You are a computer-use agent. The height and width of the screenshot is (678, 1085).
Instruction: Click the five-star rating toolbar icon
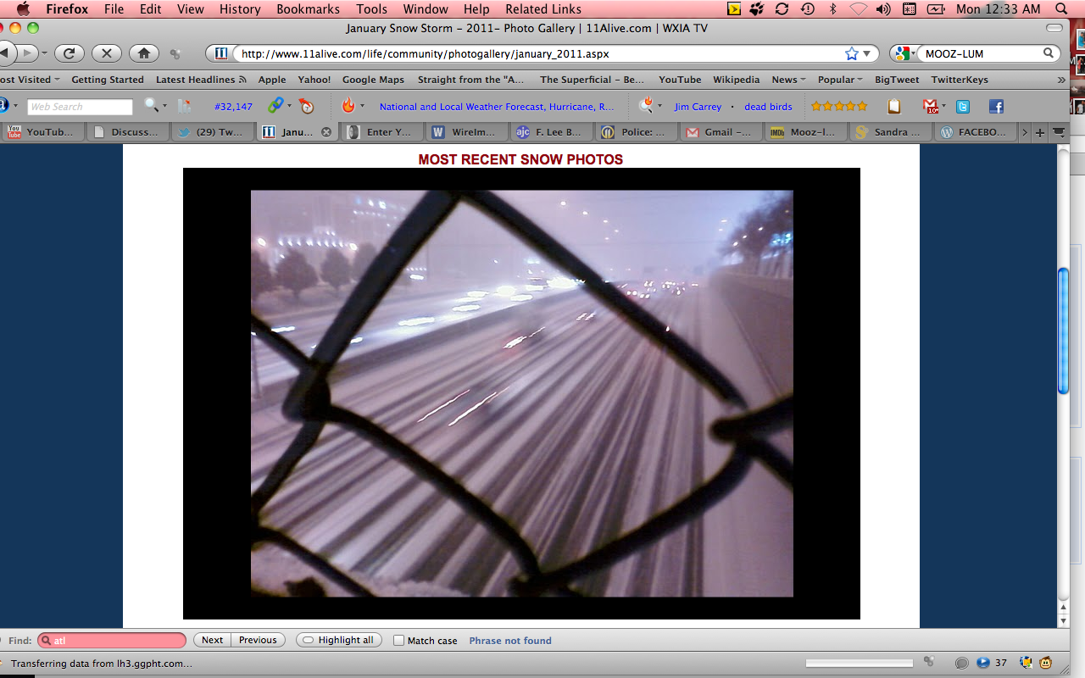click(x=839, y=107)
